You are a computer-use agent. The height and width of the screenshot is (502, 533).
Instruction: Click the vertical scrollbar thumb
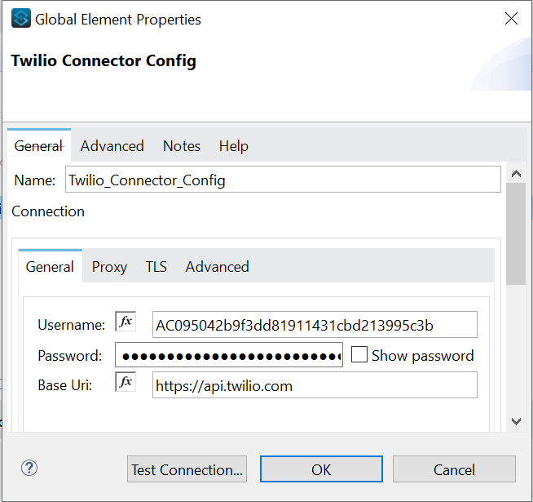tap(516, 233)
